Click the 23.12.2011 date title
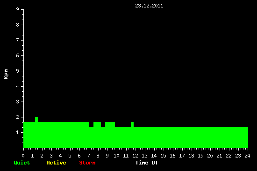This screenshot has width=257, height=171. tap(149, 6)
